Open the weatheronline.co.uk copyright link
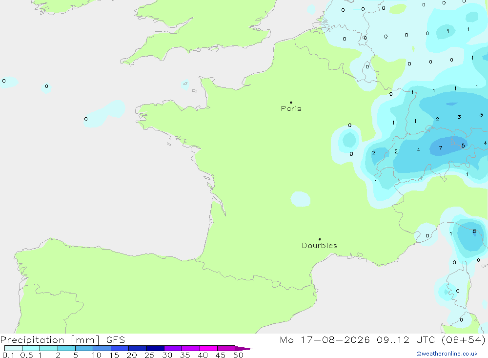This screenshot has width=488, height=358. click(x=447, y=354)
